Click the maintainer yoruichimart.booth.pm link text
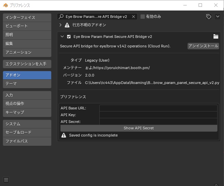The height and width of the screenshot is (186, 224). 118,68
